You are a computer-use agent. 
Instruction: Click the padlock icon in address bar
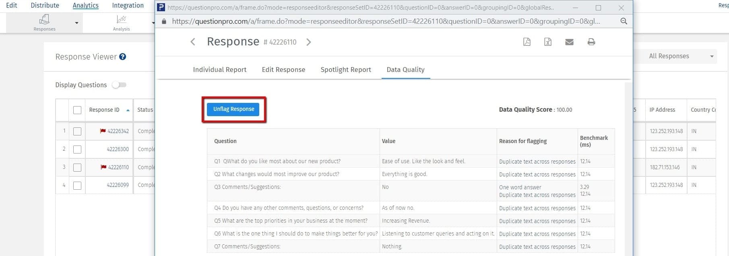click(x=164, y=21)
